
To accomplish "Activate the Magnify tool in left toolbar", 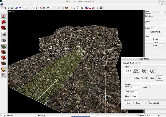I will tap(4, 22).
